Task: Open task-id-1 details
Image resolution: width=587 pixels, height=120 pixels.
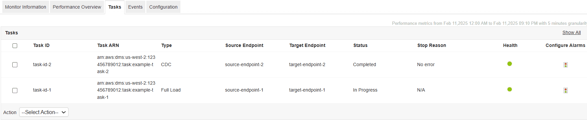Action: (x=42, y=90)
